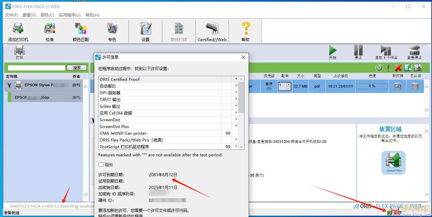Viewport: 432px width, 217px height.
Task: Click the 大小 column header
Action: pyautogui.click(x=301, y=76)
